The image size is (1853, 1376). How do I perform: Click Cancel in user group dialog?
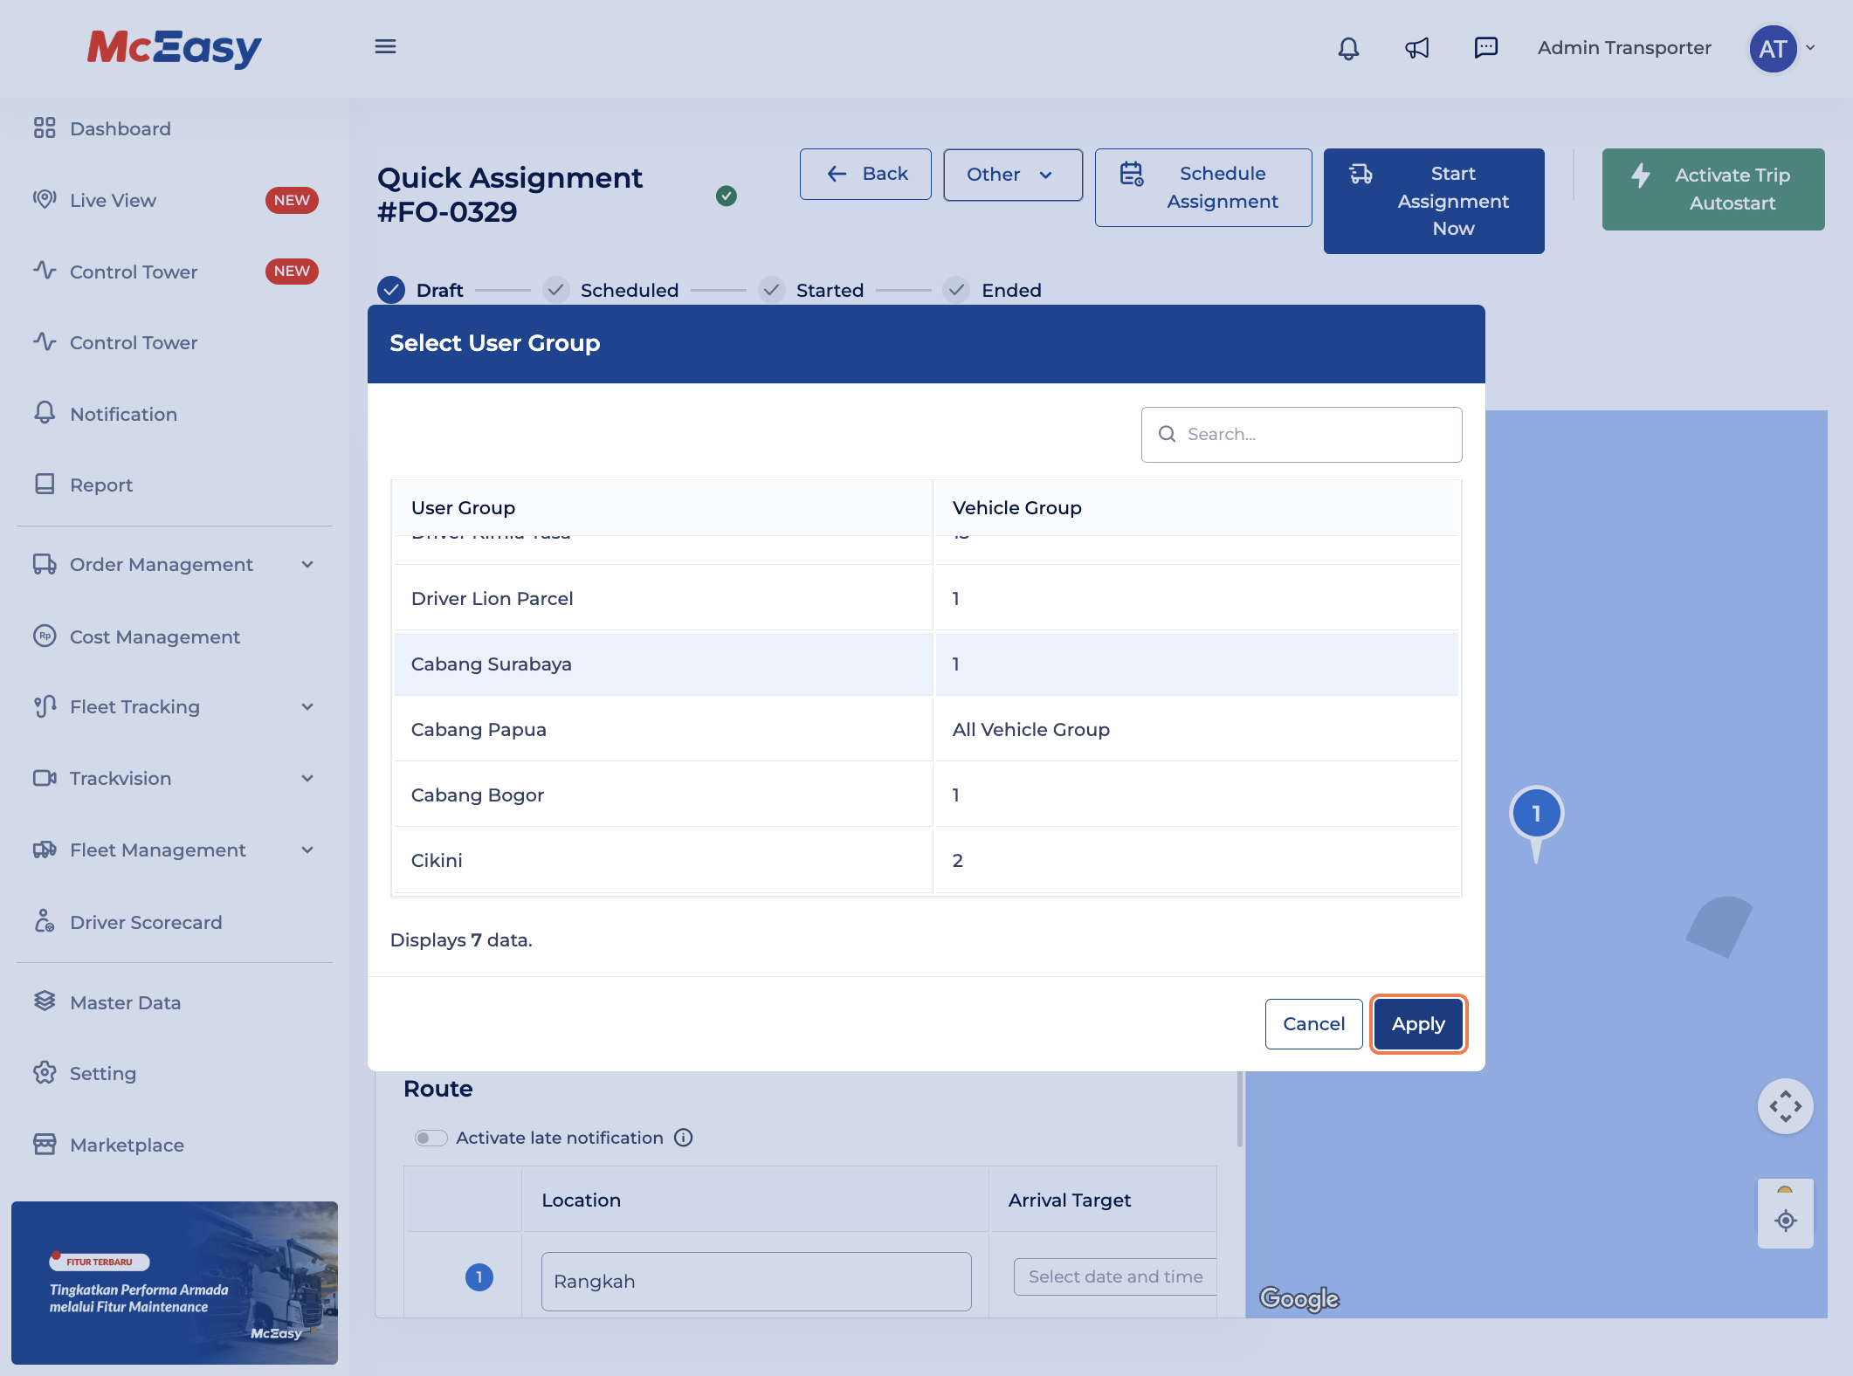[x=1312, y=1024]
